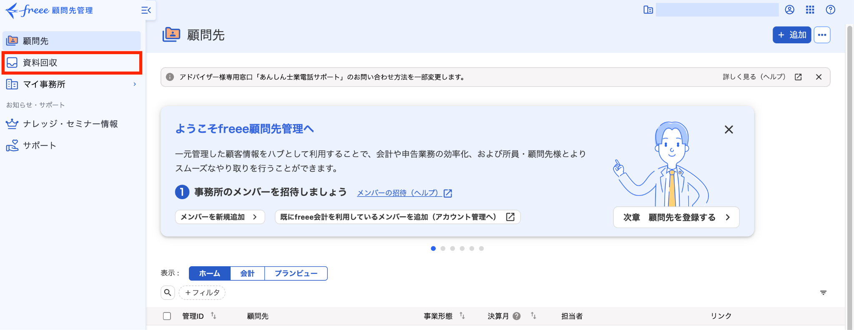
Task: Open the user account icon
Action: click(x=789, y=10)
